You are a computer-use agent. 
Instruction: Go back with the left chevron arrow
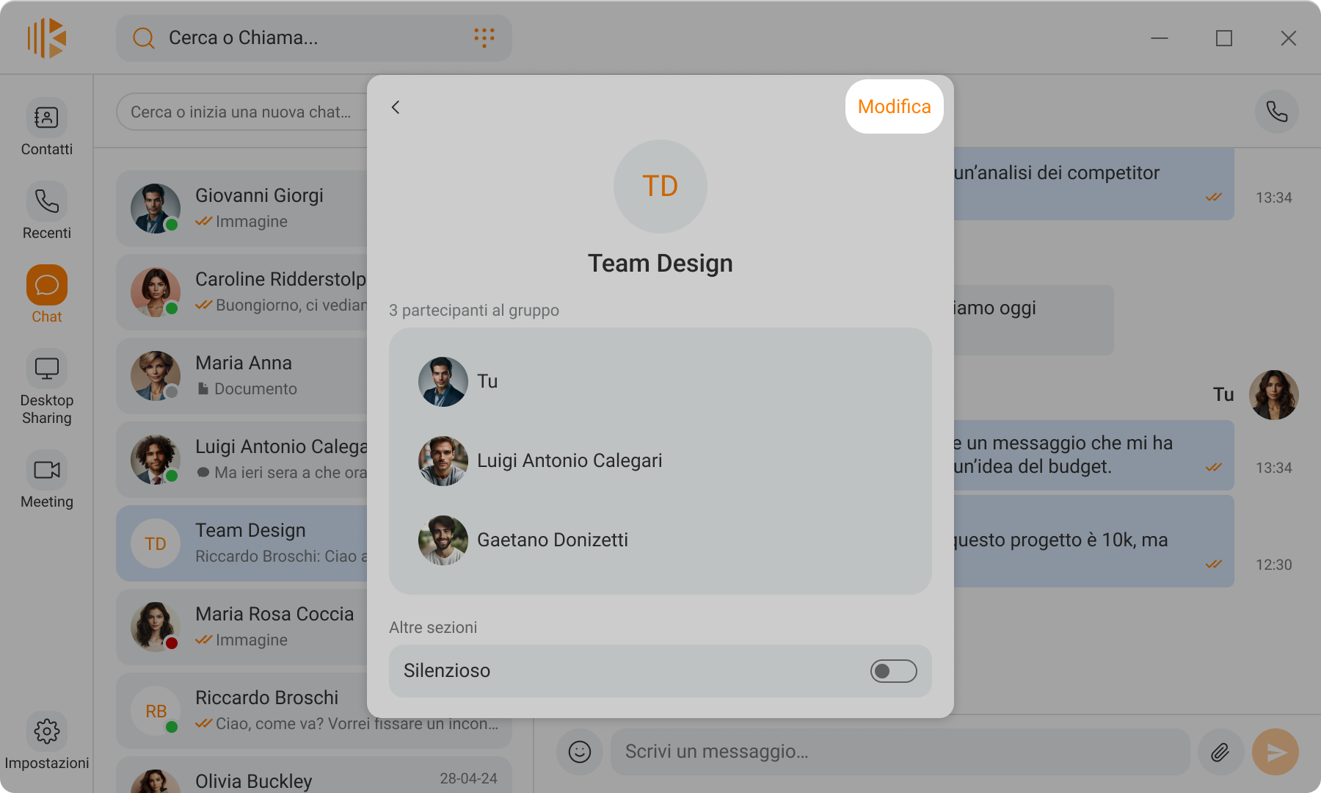tap(396, 107)
